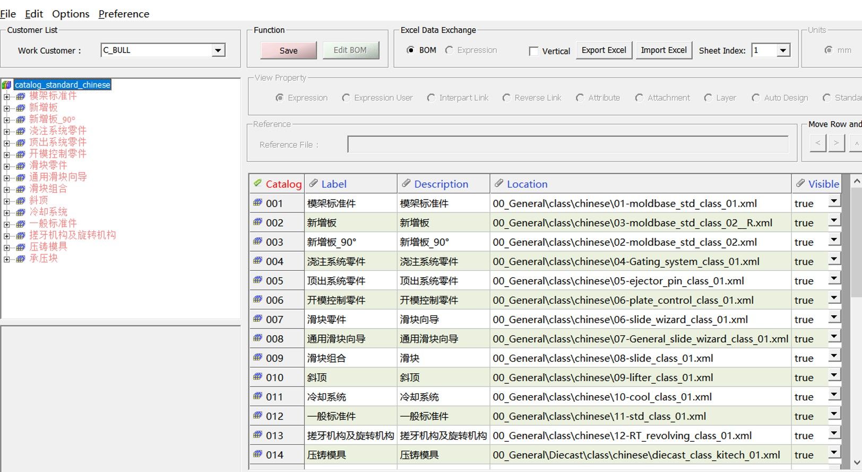The image size is (862, 472).
Task: Click the Catalog column header check icon
Action: coord(258,183)
